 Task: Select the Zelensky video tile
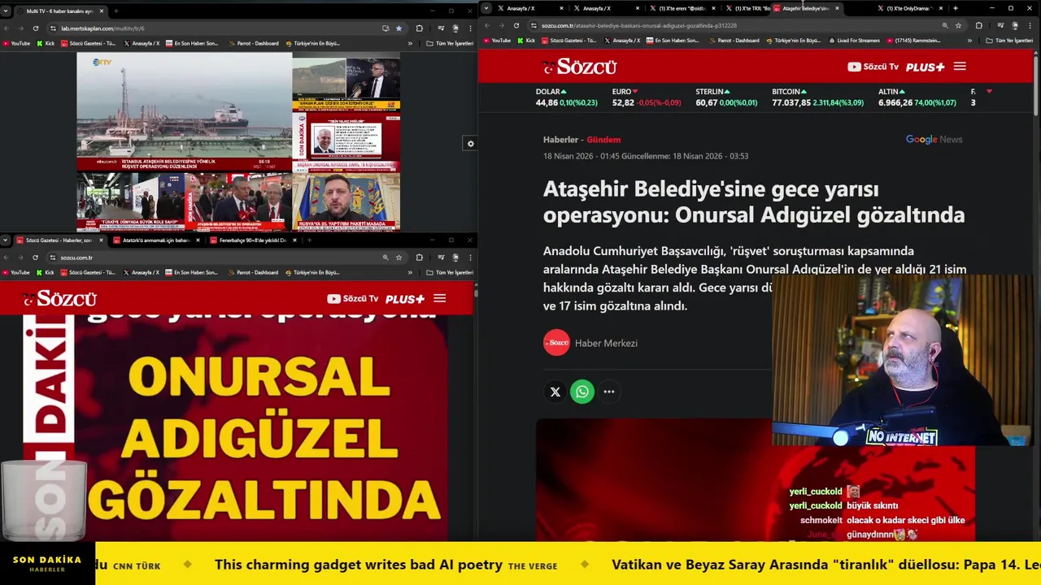pyautogui.click(x=346, y=201)
